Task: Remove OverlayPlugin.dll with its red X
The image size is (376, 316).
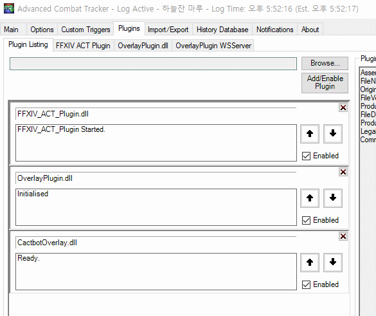Action: tap(343, 172)
